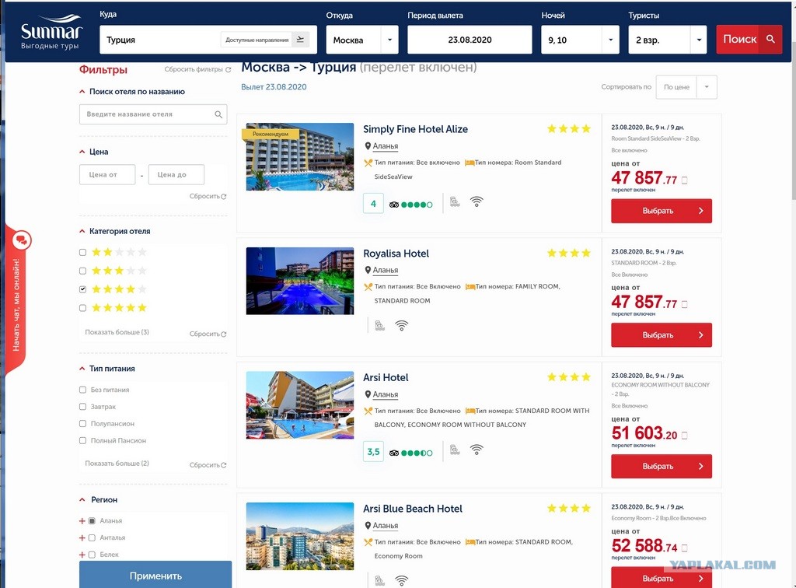Click Wi-Fi icon of Arsi Blue Beach Hotel
796x588 pixels.
(x=402, y=580)
